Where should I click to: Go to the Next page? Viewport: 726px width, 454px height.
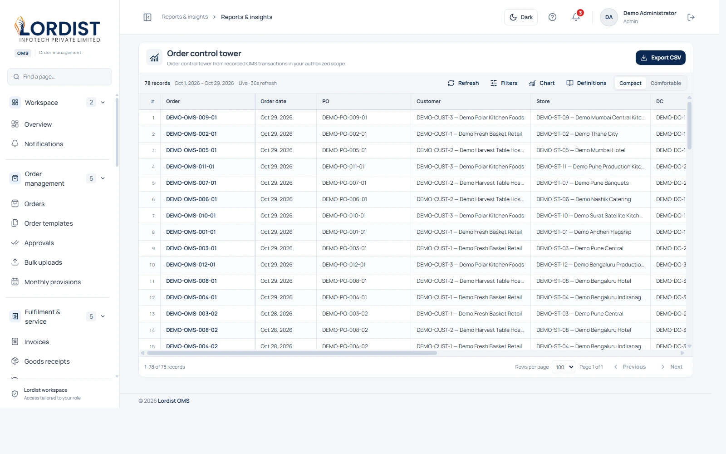pyautogui.click(x=672, y=367)
